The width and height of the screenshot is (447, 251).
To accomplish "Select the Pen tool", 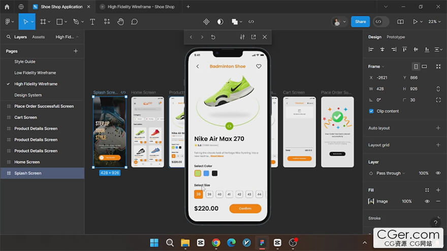I will [x=76, y=22].
